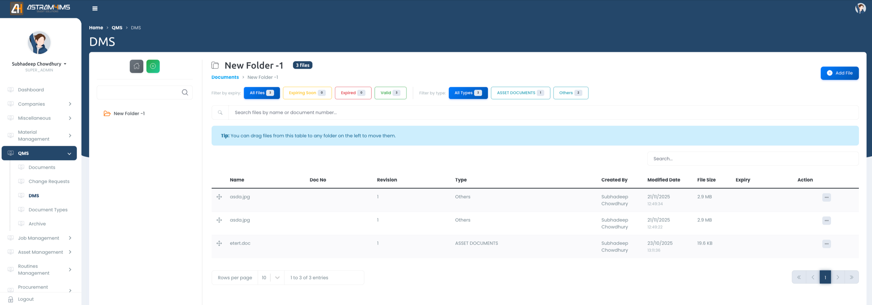Viewport: 872px width, 305px height.
Task: Filter by Expiring Soon files
Action: pos(307,93)
